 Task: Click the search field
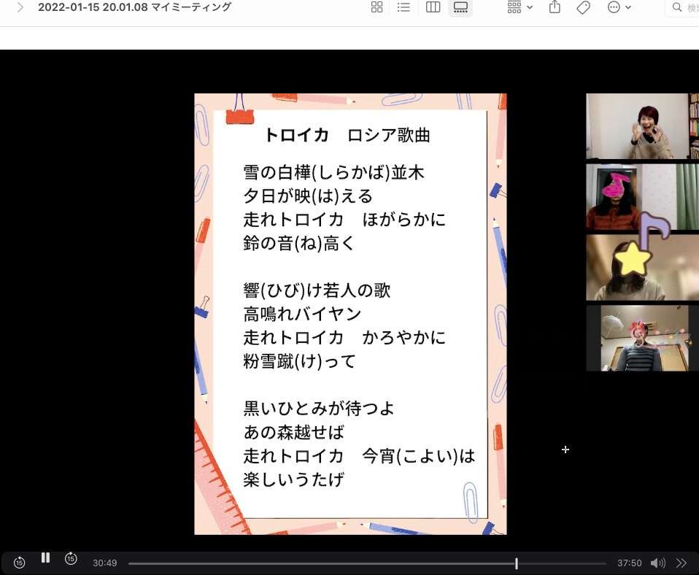(x=684, y=7)
